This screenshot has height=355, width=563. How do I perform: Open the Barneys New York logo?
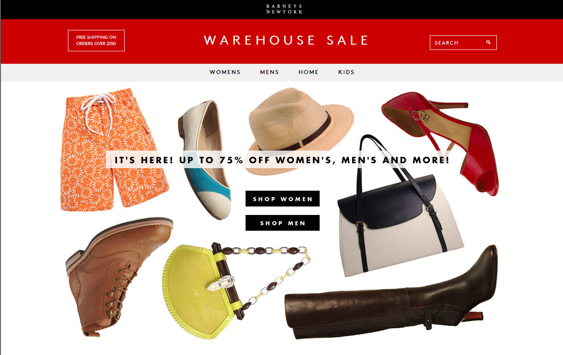(284, 9)
